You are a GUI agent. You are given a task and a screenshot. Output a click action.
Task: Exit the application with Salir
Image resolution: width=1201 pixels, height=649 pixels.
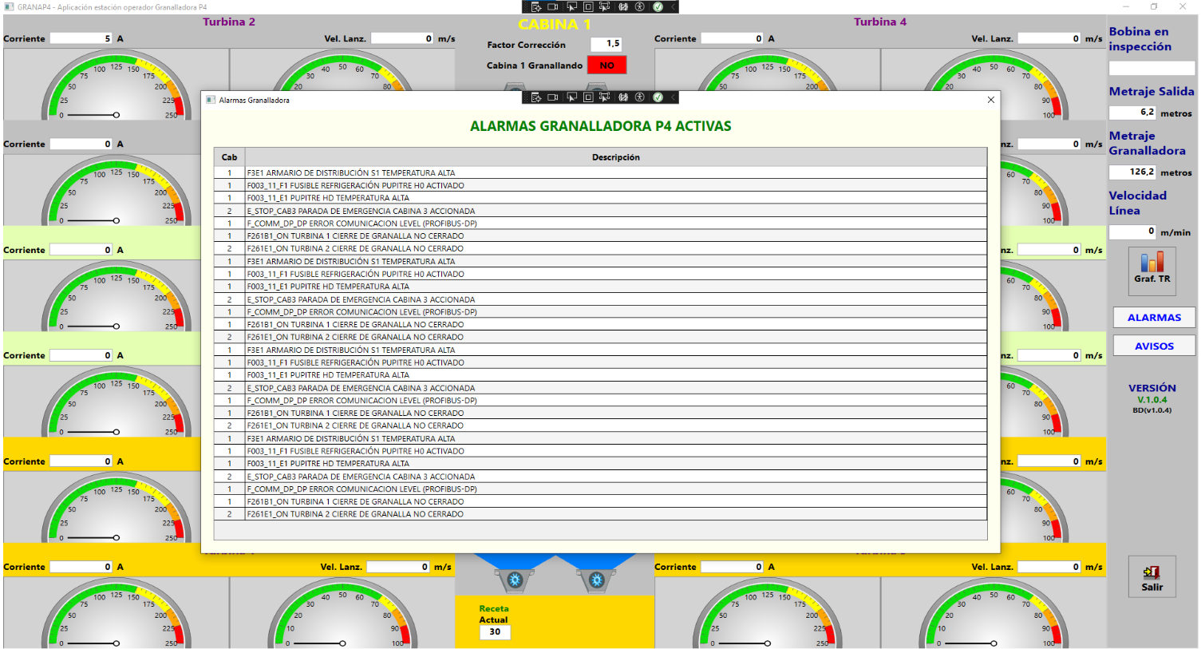coord(1152,576)
